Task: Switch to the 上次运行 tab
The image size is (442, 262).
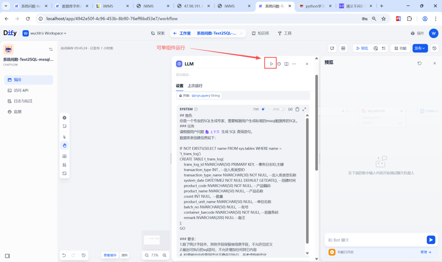Action: pos(195,86)
